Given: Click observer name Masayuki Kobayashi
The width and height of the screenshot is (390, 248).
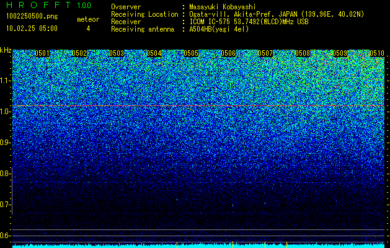Looking at the screenshot, I should [x=223, y=7].
